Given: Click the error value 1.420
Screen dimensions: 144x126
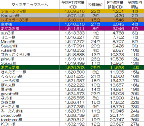Looking at the screenshot, I should click(118, 16).
